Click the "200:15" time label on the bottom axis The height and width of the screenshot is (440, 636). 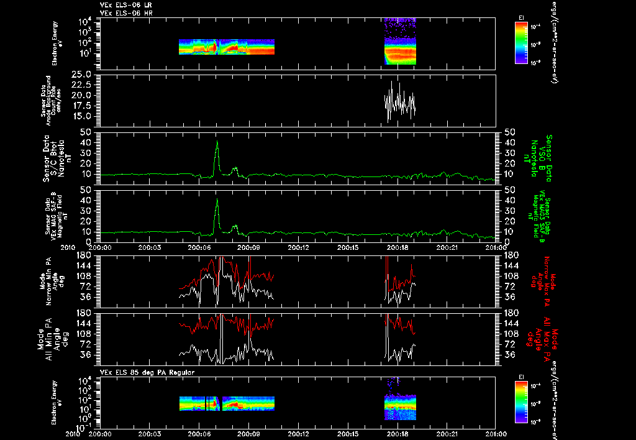[x=348, y=434]
